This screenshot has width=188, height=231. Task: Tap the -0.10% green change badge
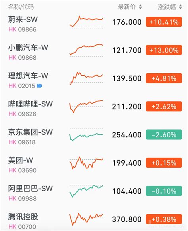[x=164, y=191]
